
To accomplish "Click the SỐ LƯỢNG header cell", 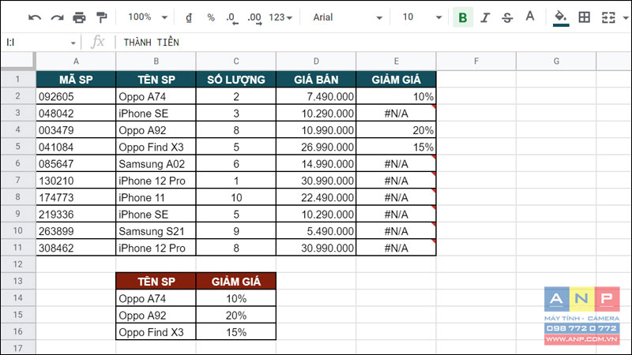I will pos(236,80).
